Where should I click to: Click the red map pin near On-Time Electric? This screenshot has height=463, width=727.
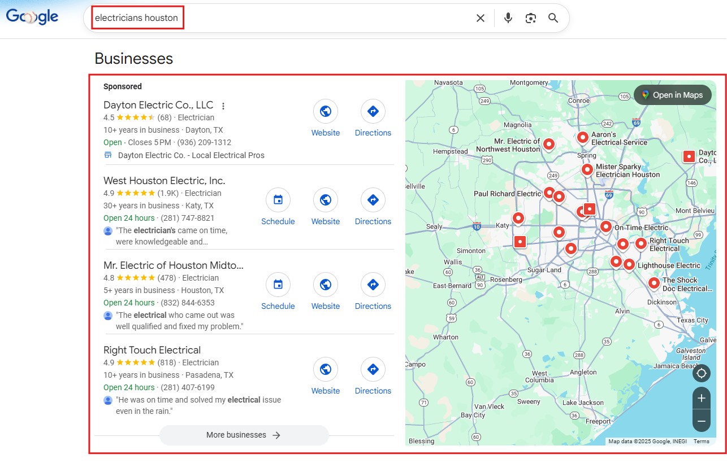[605, 226]
